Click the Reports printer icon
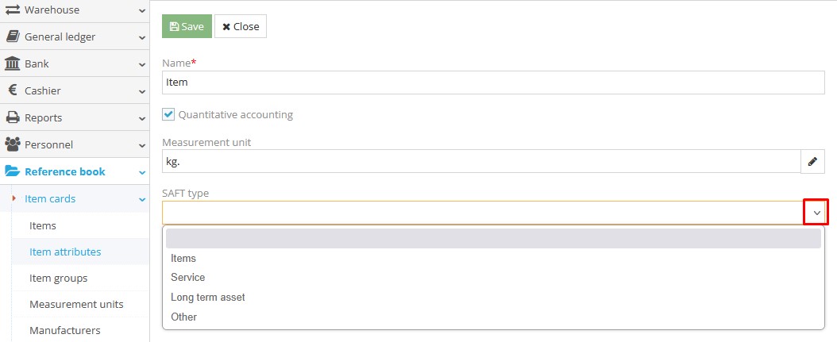The height and width of the screenshot is (342, 837). pos(12,117)
